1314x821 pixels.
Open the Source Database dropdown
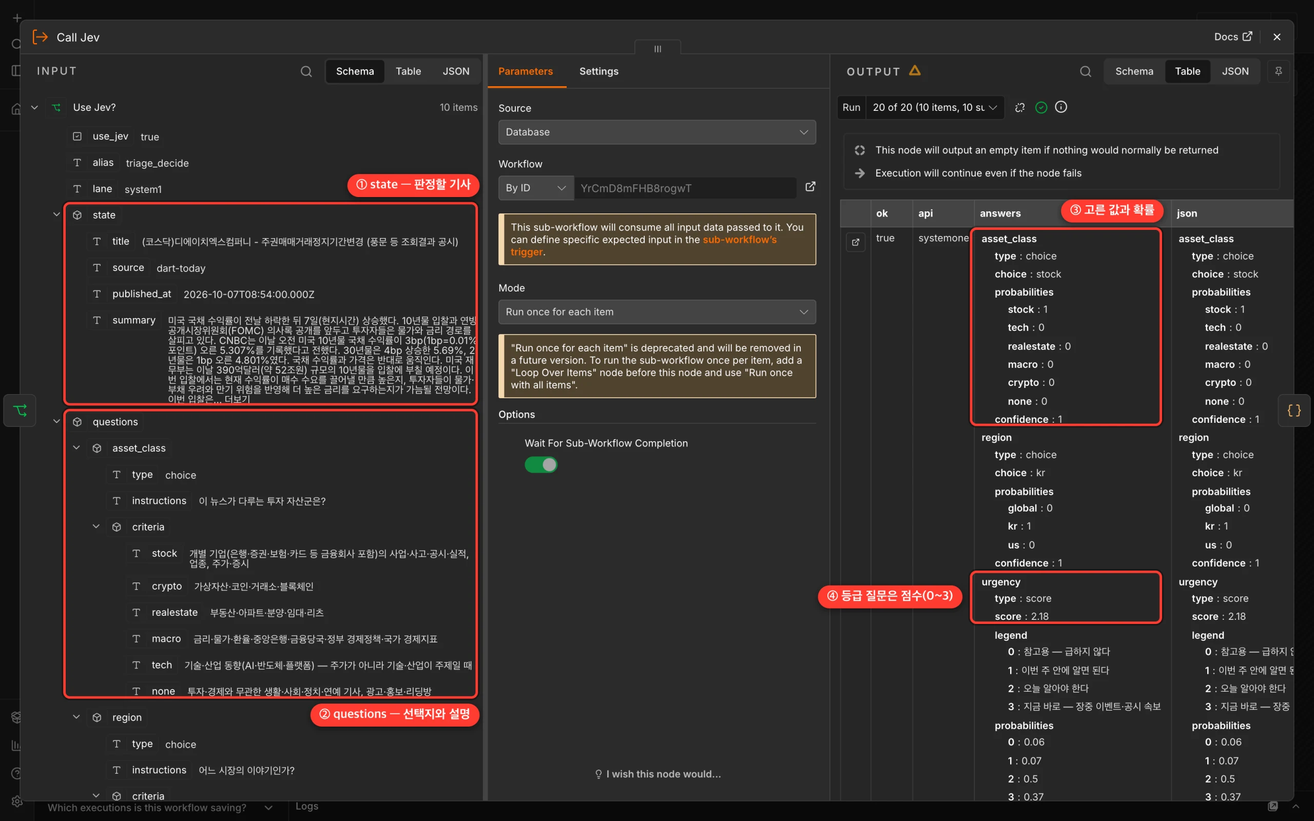[657, 132]
